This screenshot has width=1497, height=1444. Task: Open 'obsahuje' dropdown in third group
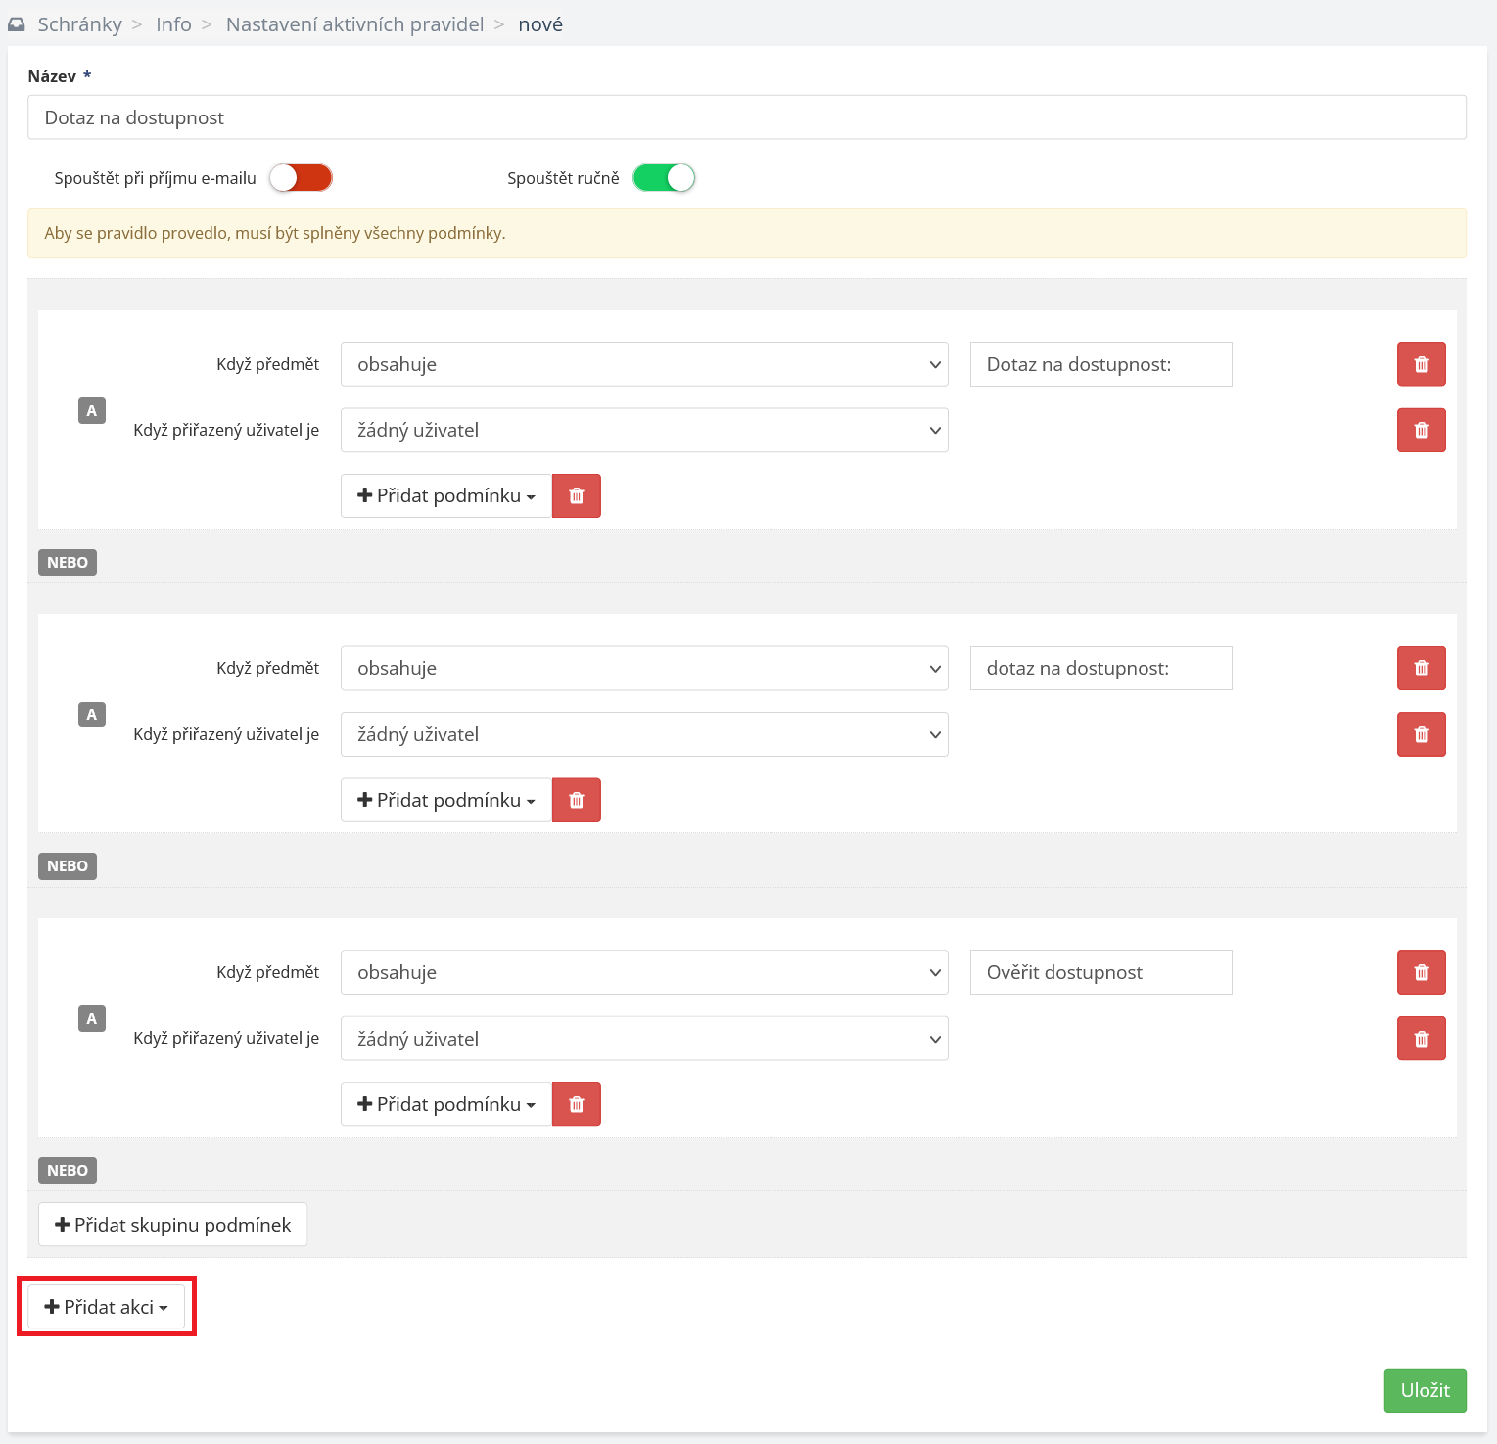click(644, 972)
